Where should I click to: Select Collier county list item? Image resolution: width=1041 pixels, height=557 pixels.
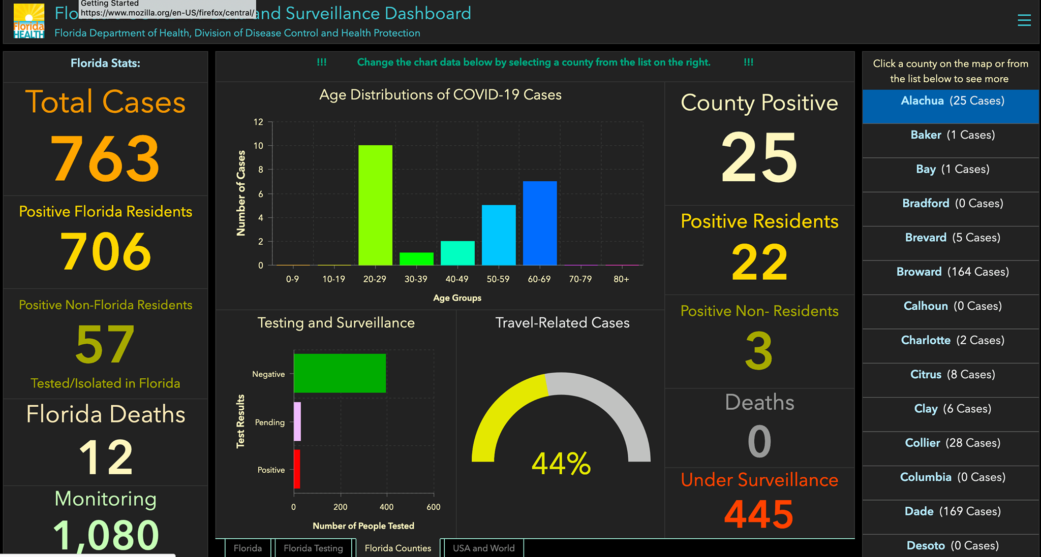[951, 449]
